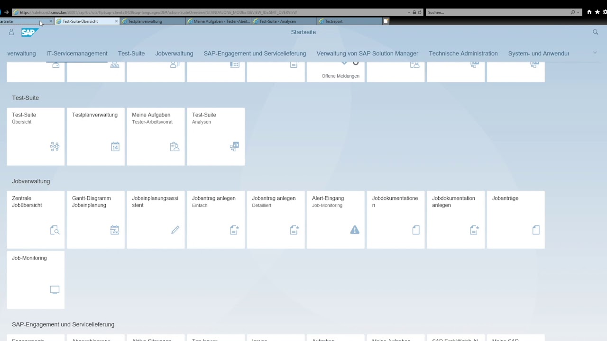This screenshot has height=341, width=607.
Task: Click browser home icon
Action: tap(589, 12)
